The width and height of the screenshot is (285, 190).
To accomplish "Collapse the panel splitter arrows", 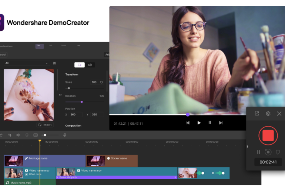I will [60, 95].
